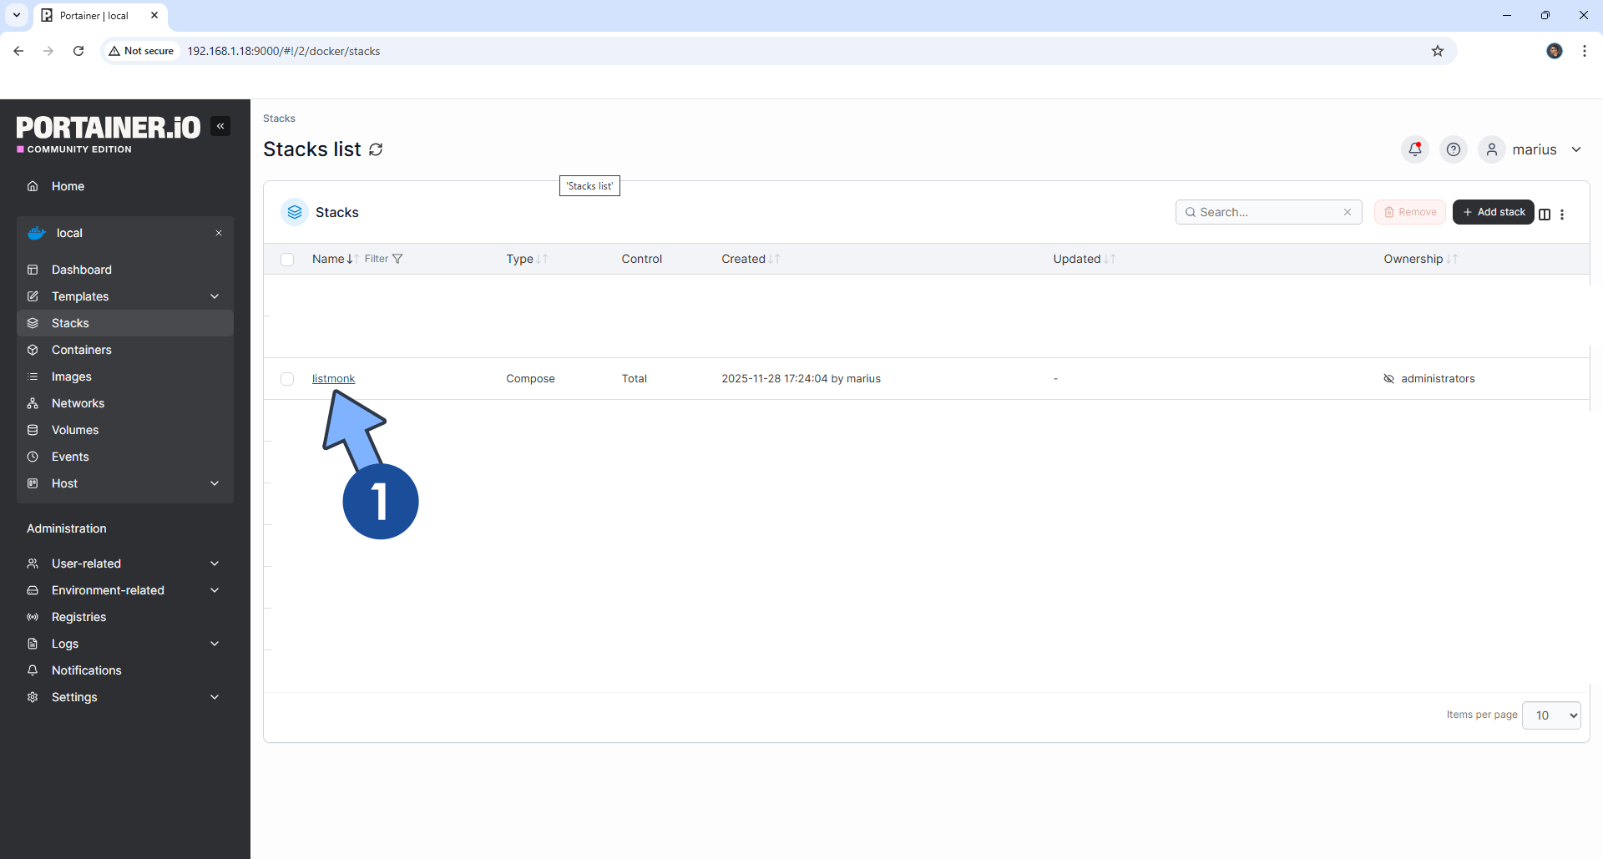This screenshot has height=859, width=1603.
Task: Expand the Host section
Action: (x=215, y=483)
